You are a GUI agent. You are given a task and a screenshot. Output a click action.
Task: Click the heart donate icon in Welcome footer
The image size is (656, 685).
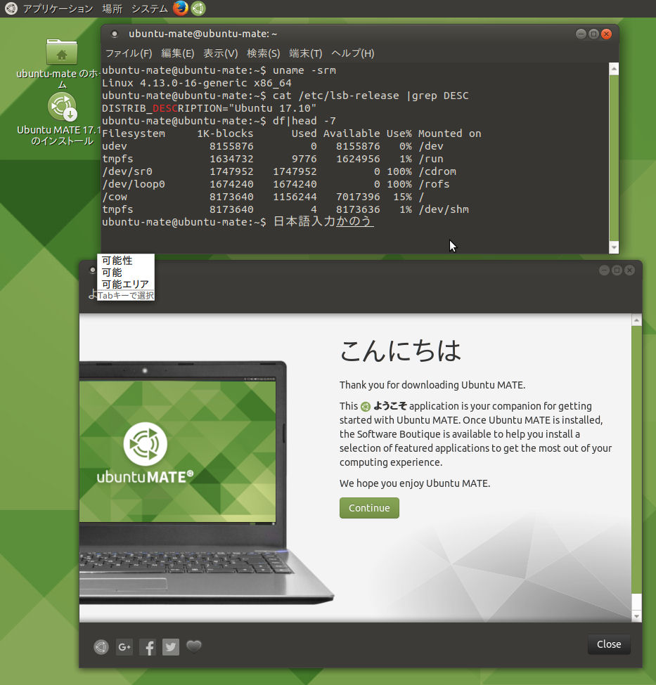tap(194, 646)
